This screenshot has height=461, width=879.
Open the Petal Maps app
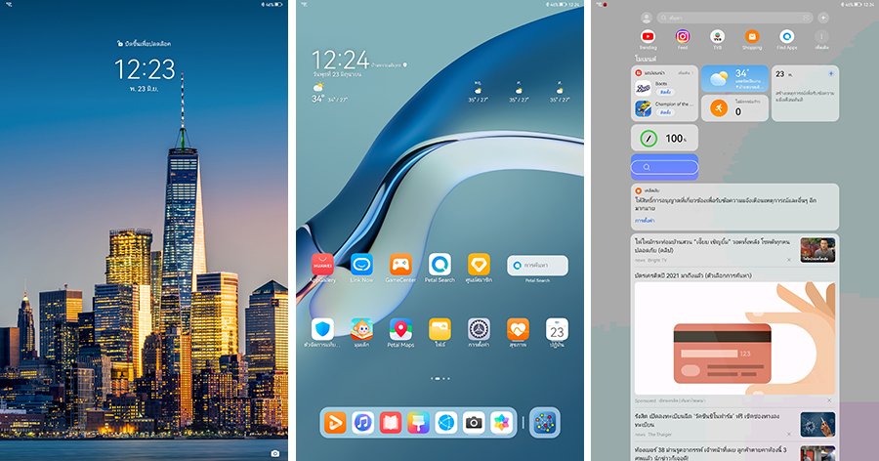coord(400,329)
